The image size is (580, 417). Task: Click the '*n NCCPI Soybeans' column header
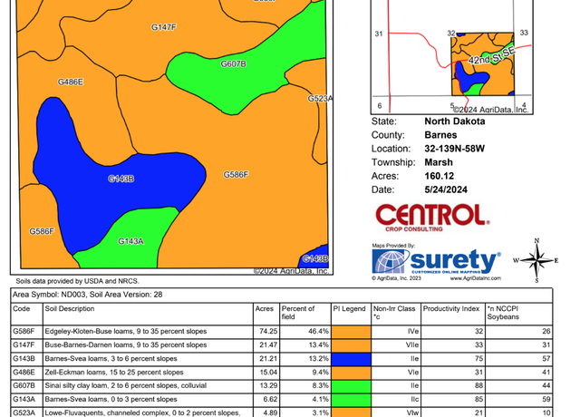pyautogui.click(x=503, y=313)
